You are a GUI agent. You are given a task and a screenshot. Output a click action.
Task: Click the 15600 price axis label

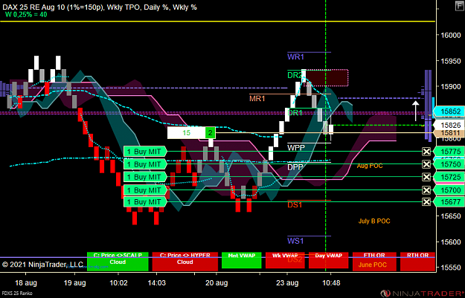(450, 242)
